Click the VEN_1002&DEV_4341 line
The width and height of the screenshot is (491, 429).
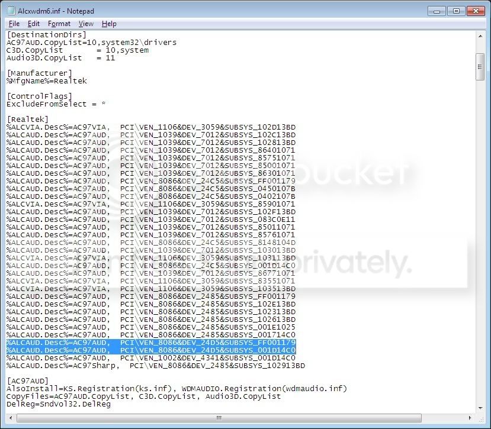pyautogui.click(x=151, y=358)
